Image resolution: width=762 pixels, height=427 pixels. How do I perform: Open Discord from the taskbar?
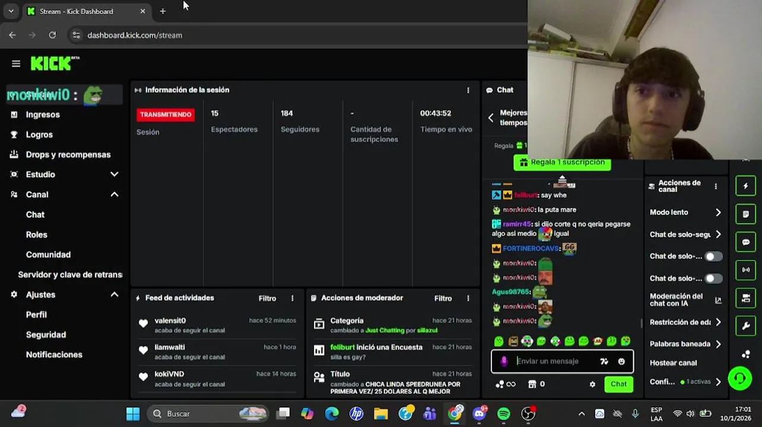(480, 413)
